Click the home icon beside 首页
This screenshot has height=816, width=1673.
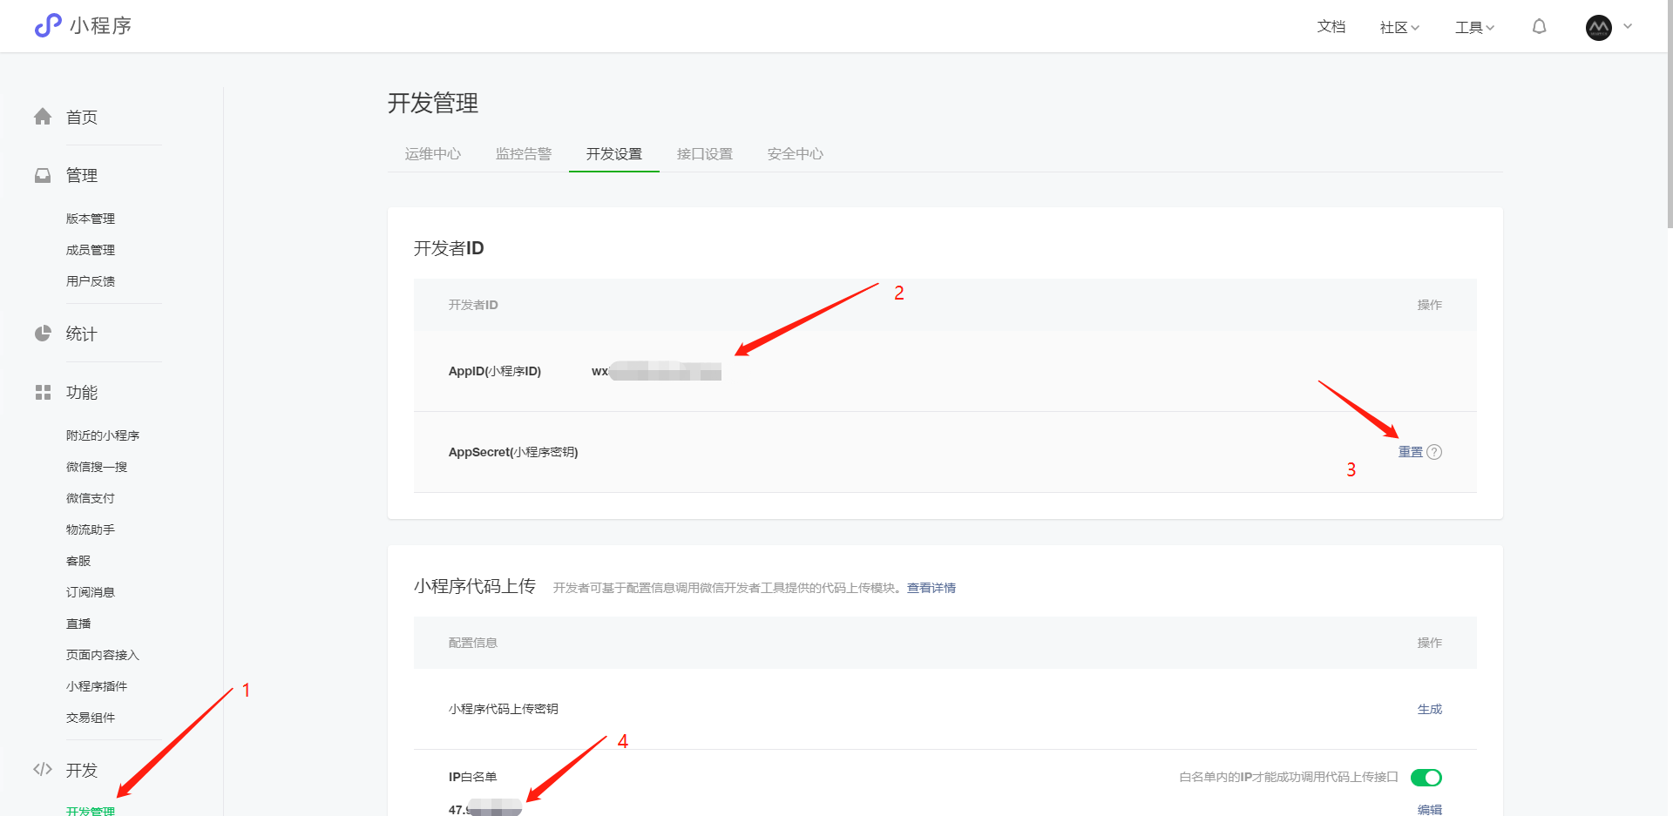point(43,117)
